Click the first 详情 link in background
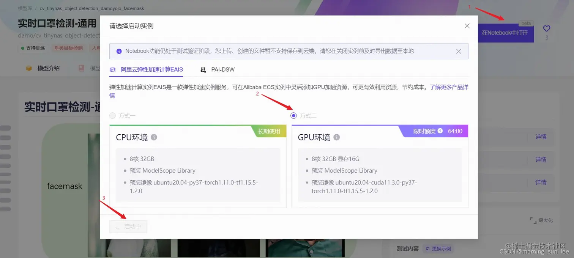The height and width of the screenshot is (258, 574). click(541, 137)
